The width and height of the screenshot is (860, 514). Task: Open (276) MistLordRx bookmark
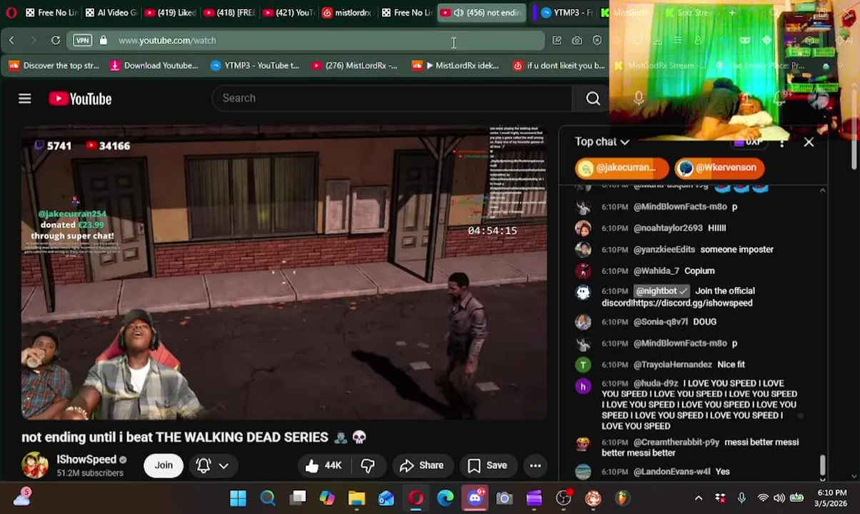(354, 66)
